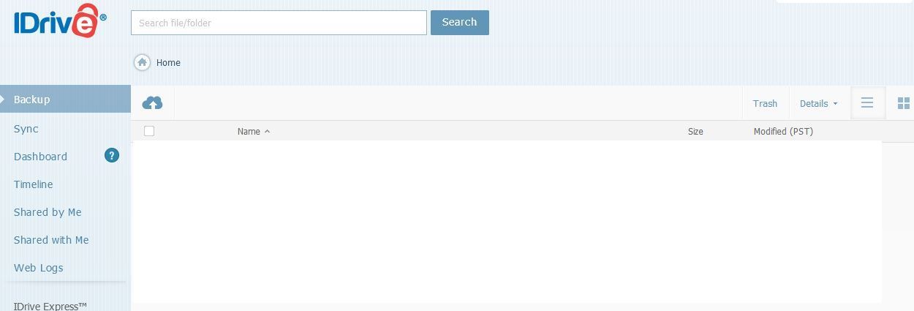The image size is (914, 311).
Task: Sort by Modified (PST) column header
Action: (783, 132)
